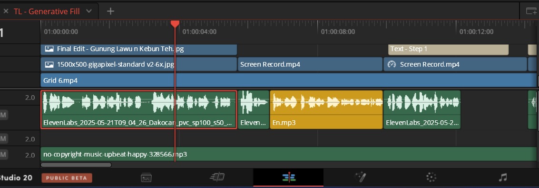Open the Fusion page
This screenshot has height=188, width=539.
360,177
